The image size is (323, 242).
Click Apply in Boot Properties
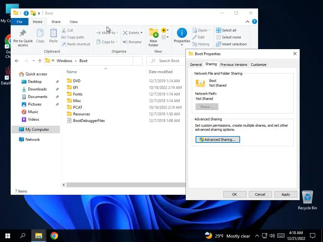[x=286, y=194]
